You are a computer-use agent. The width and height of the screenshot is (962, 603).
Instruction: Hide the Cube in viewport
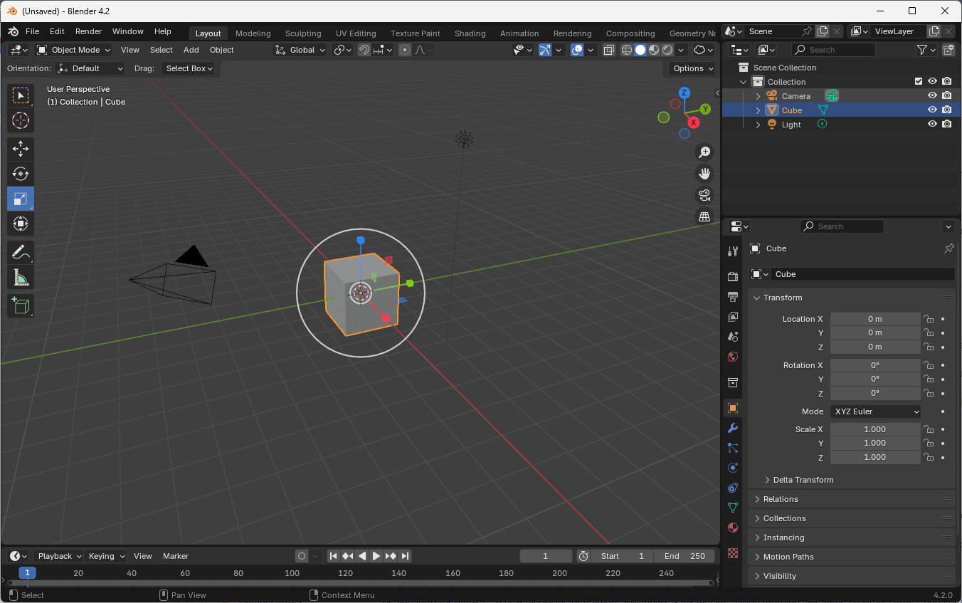(932, 110)
